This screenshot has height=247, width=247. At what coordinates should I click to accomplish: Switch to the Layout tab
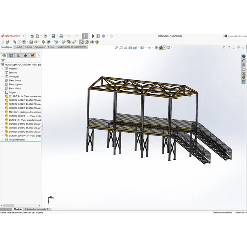click(19, 47)
